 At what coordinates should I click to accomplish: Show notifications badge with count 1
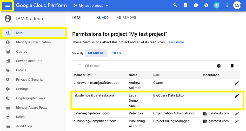[216, 5]
